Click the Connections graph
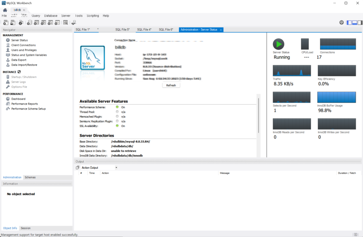363x237 pixels. pos(338,44)
